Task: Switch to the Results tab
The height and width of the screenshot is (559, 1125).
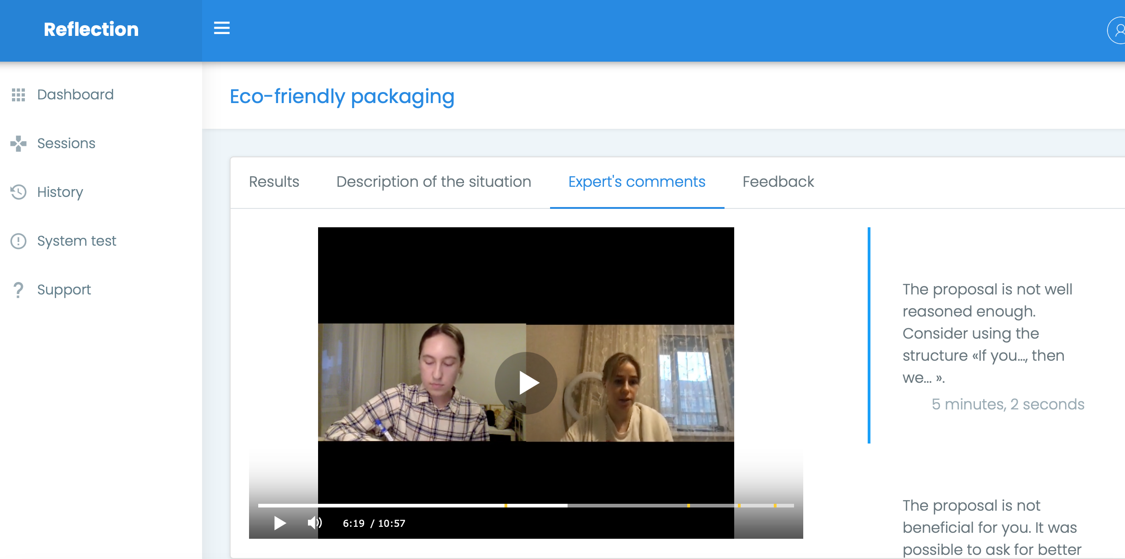Action: point(274,182)
